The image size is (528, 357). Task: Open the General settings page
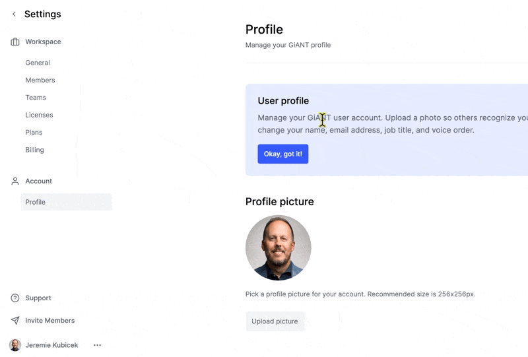38,63
